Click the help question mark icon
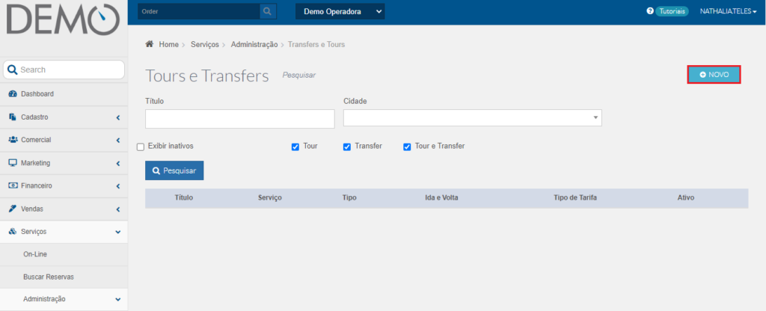766x311 pixels. [x=650, y=10]
